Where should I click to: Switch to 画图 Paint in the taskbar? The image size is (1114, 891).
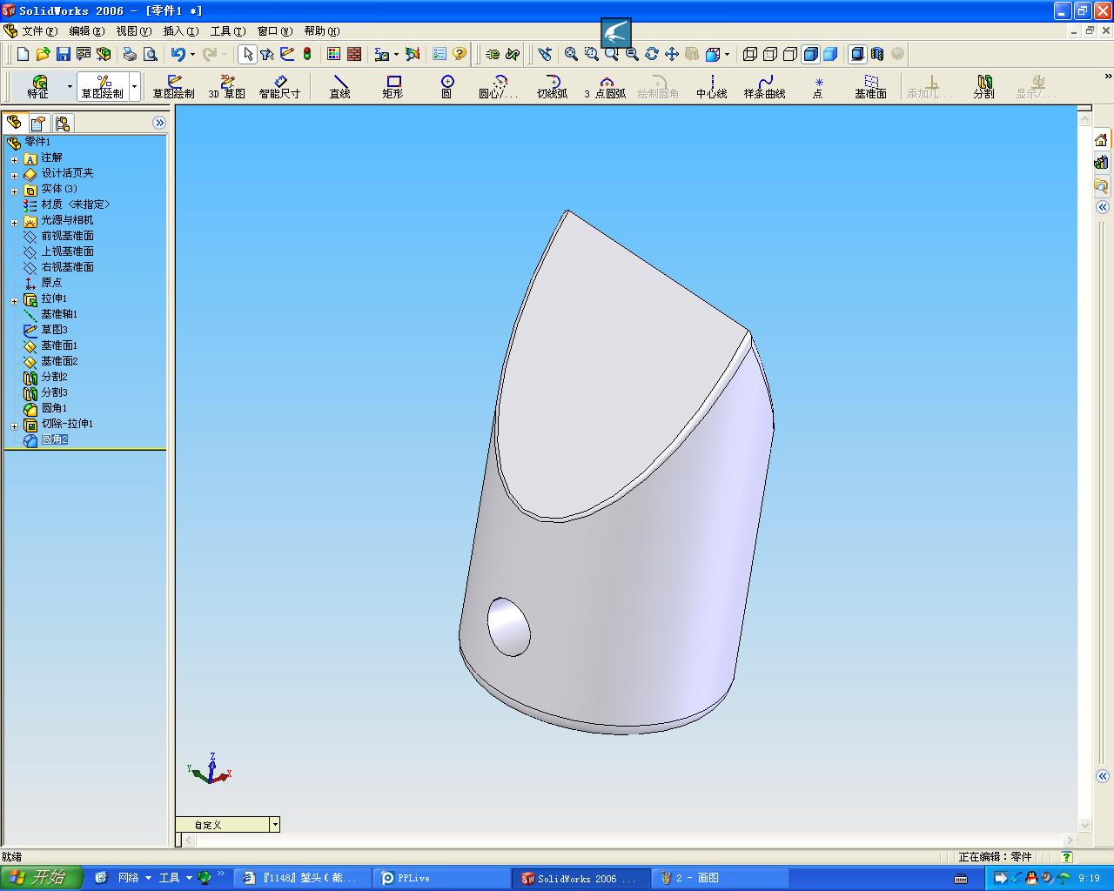point(721,878)
